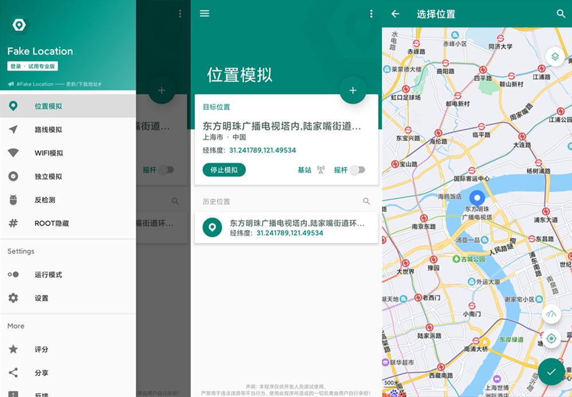
Task: Tap the dimmed history search icon behind the drawer
Action: pos(175,201)
